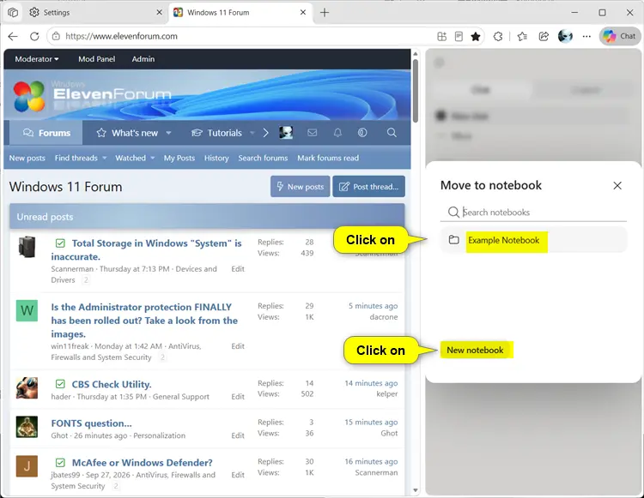This screenshot has width=644, height=498.
Task: Open the Devices and Drivers forum link
Action: coord(134,274)
